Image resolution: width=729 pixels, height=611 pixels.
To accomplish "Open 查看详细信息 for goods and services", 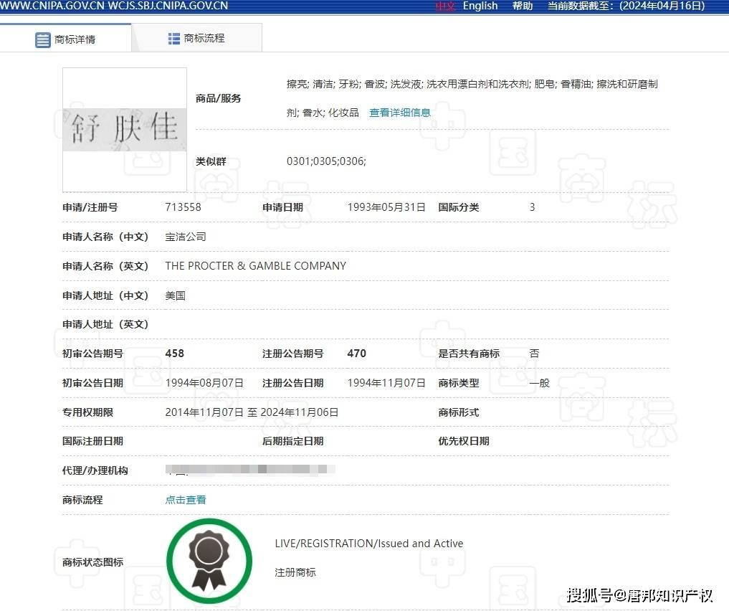I will point(400,113).
